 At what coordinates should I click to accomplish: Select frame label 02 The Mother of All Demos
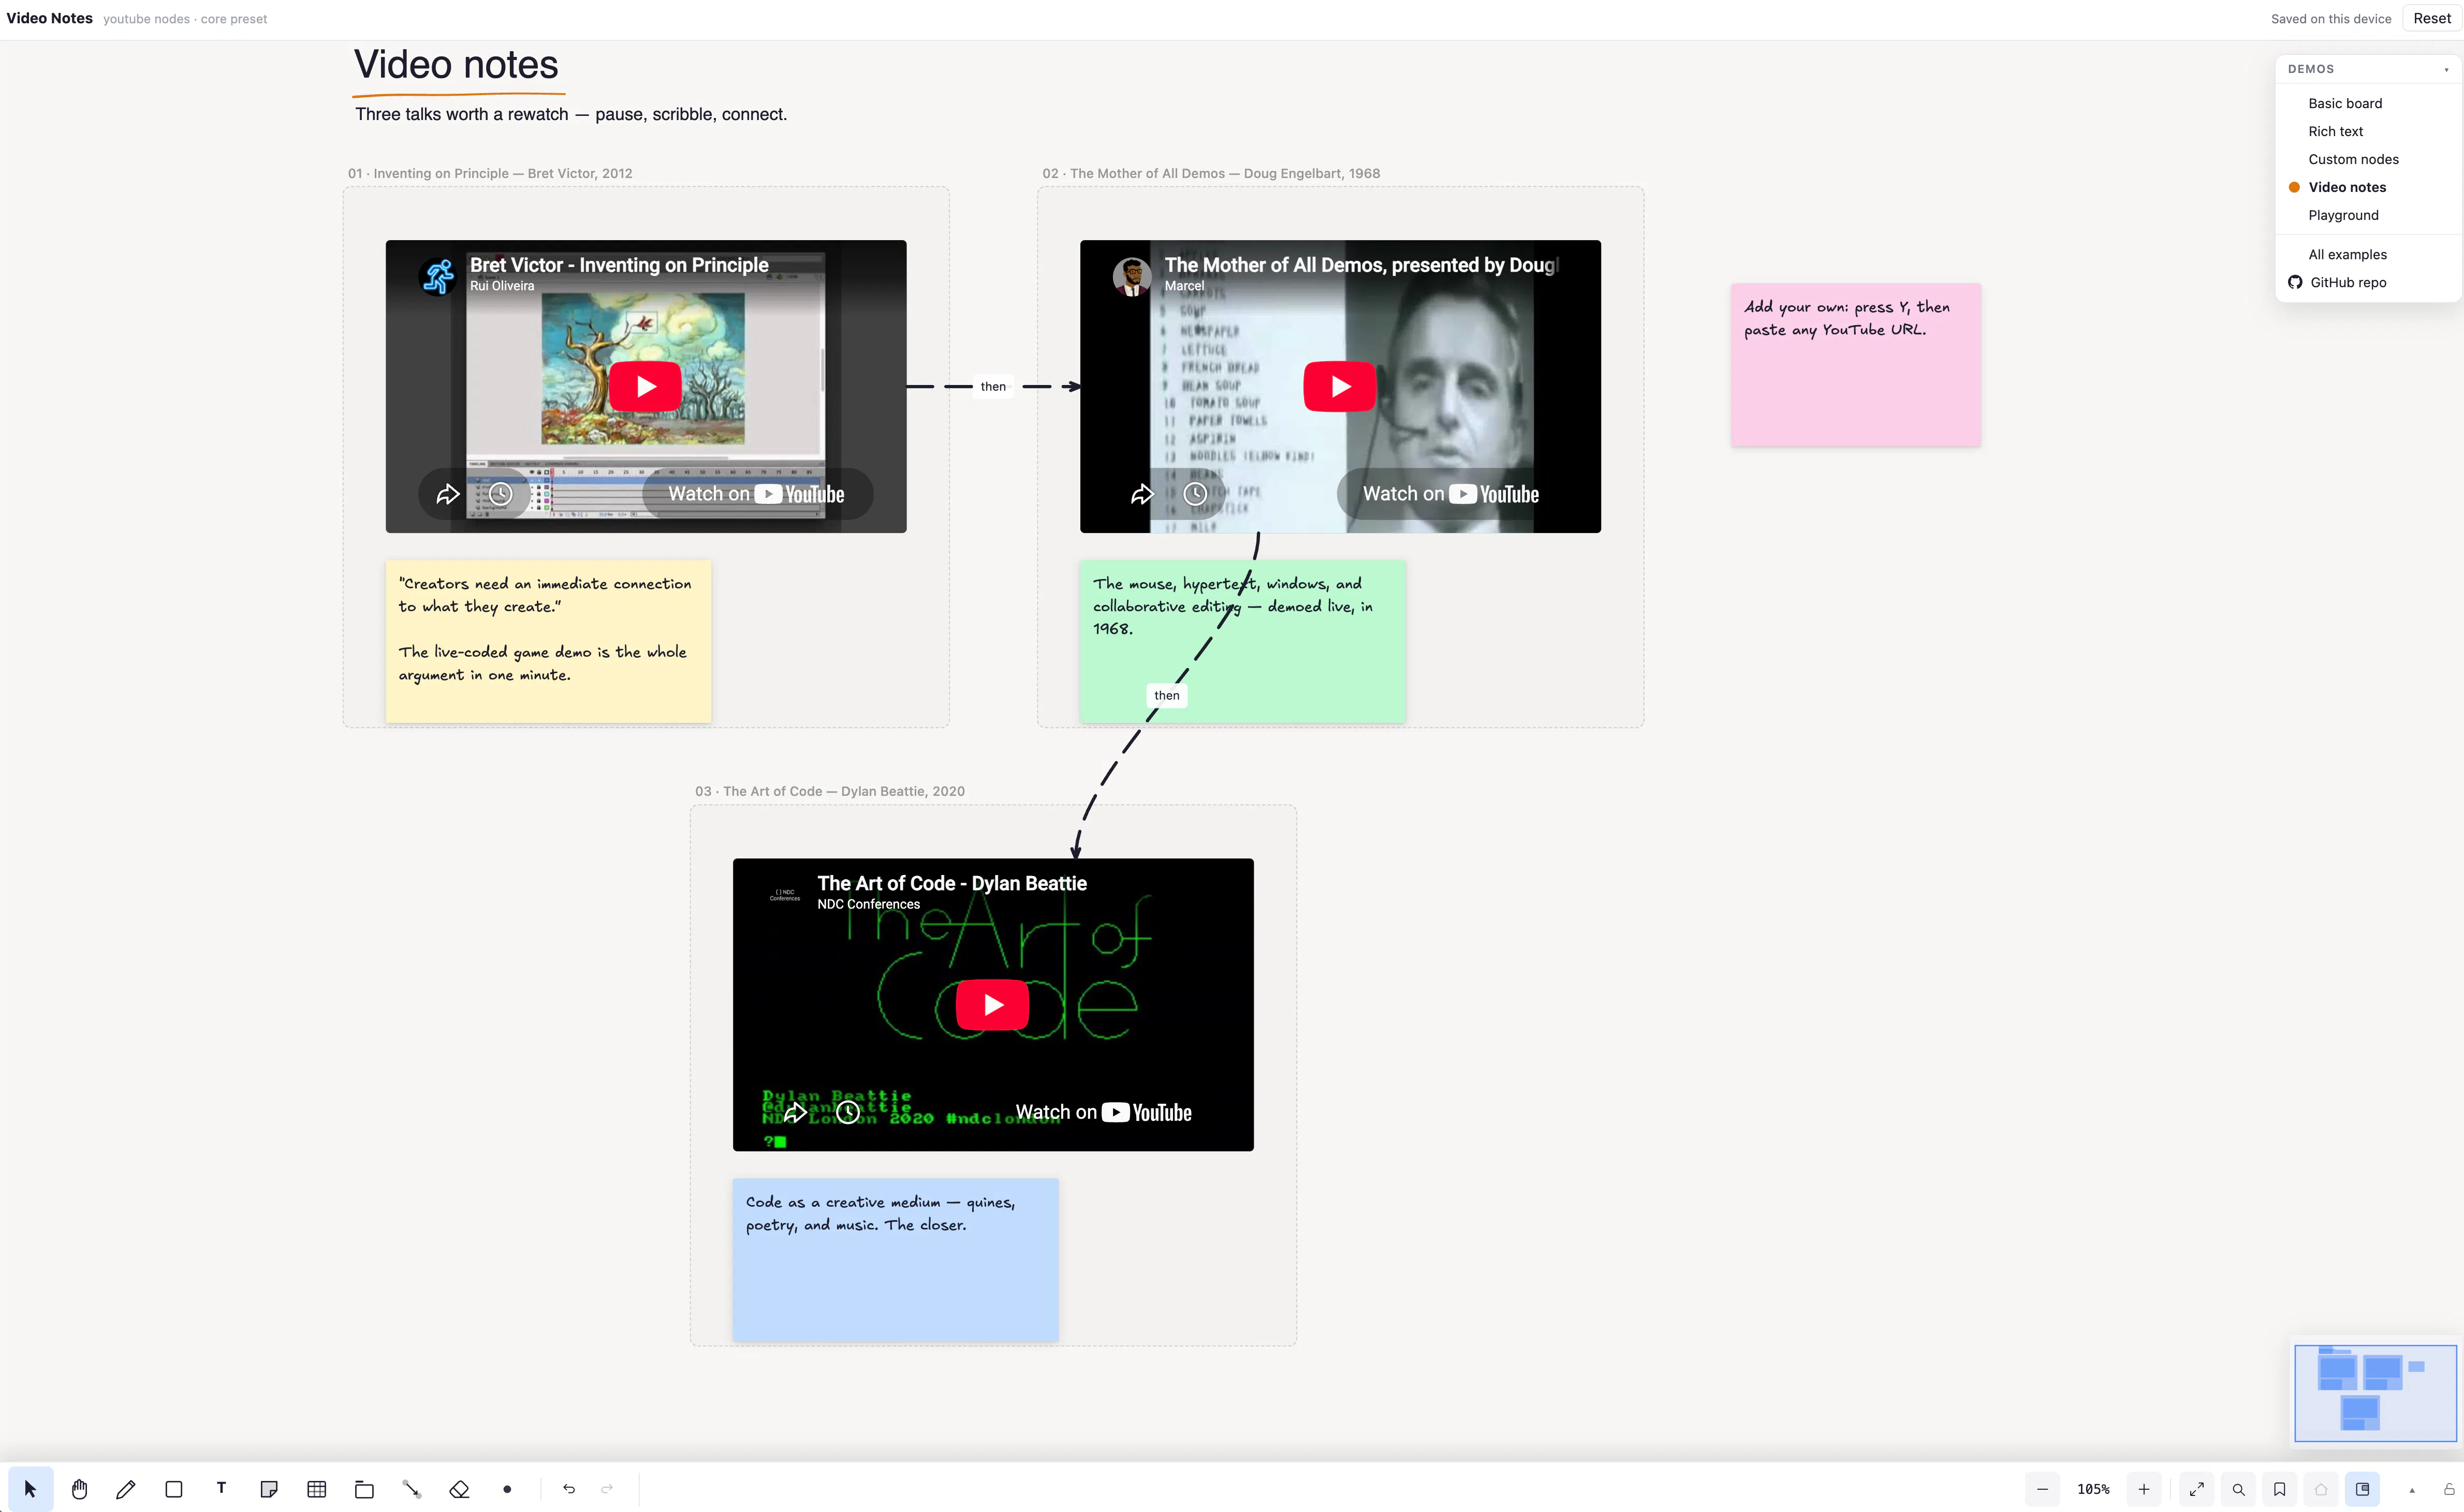pyautogui.click(x=1210, y=173)
